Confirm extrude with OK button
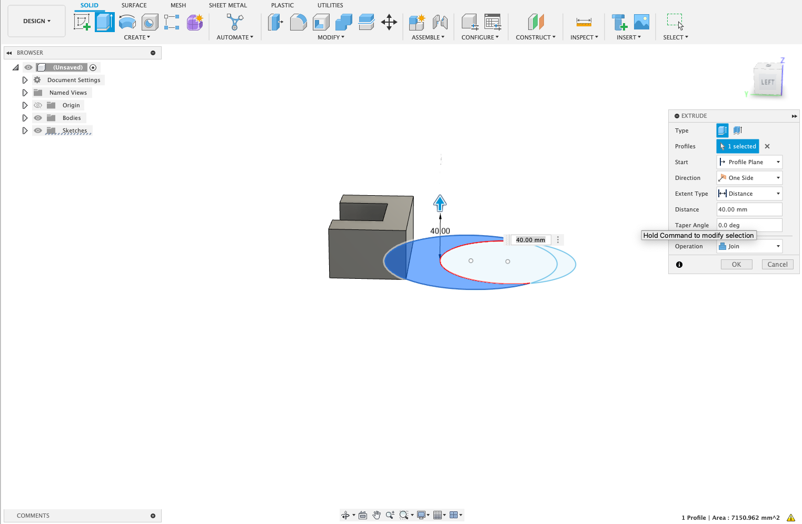The width and height of the screenshot is (802, 524). click(x=736, y=265)
